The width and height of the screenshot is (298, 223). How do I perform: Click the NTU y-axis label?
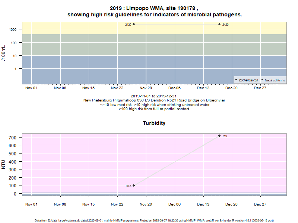point(4,164)
